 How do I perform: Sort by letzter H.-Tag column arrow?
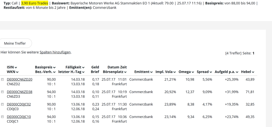click(x=83, y=72)
